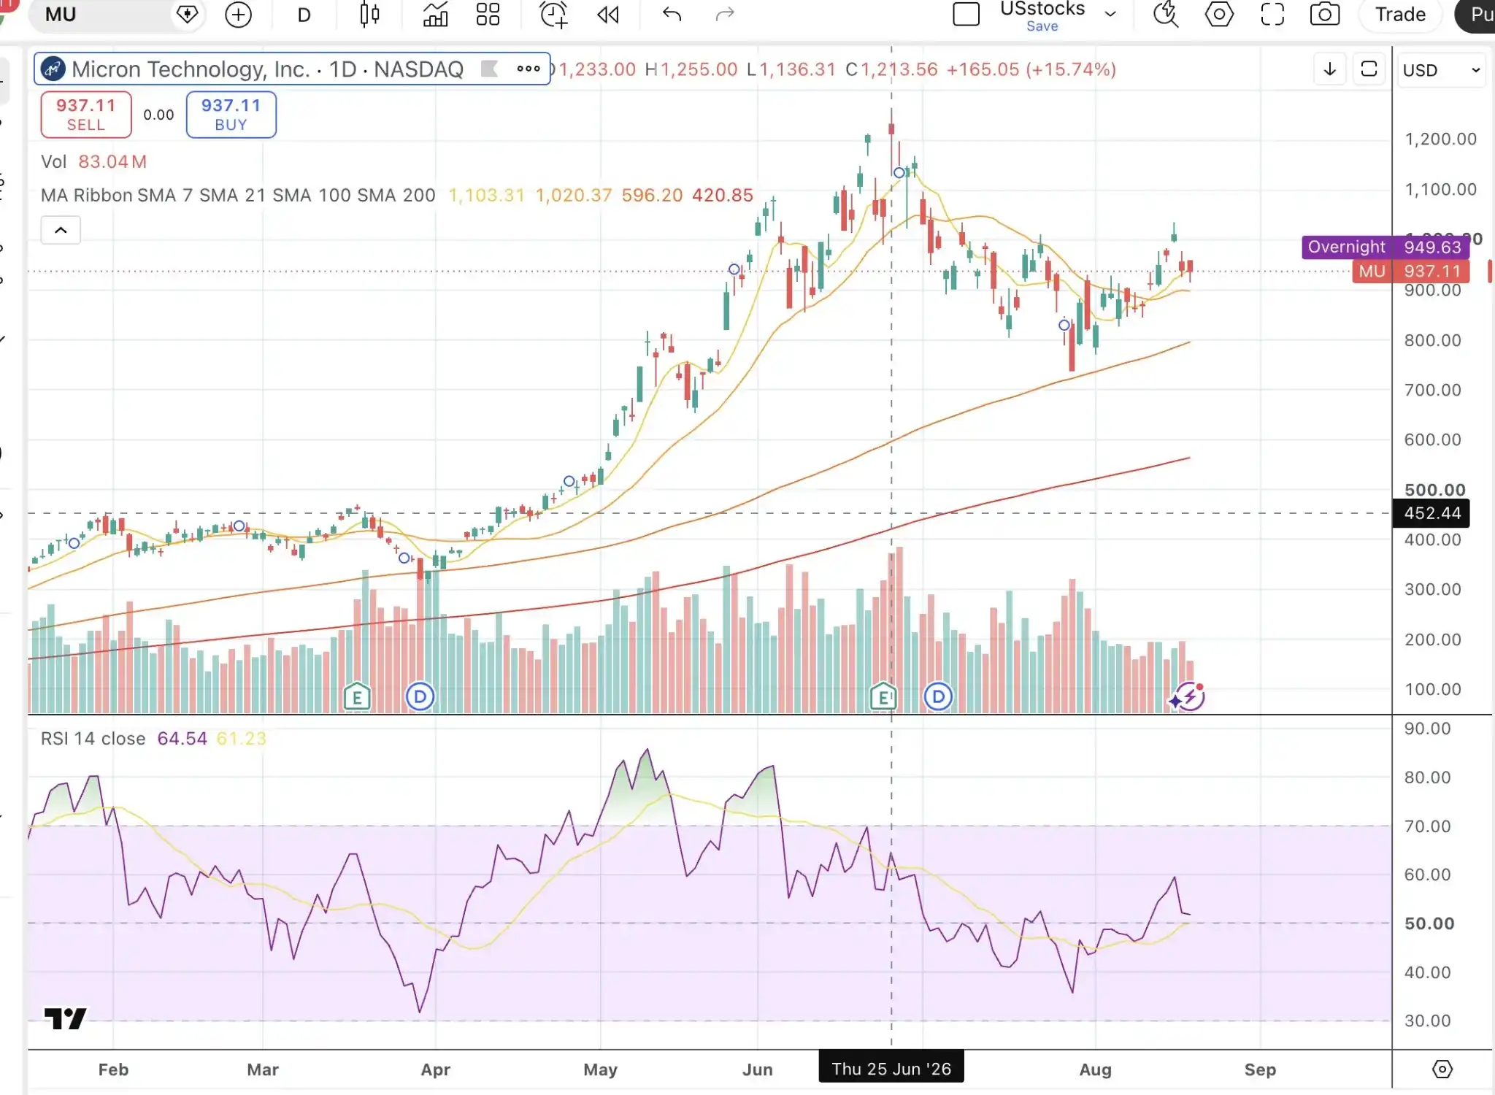This screenshot has height=1095, width=1495.
Task: Take a chart snapshot with the camera icon
Action: pyautogui.click(x=1325, y=15)
